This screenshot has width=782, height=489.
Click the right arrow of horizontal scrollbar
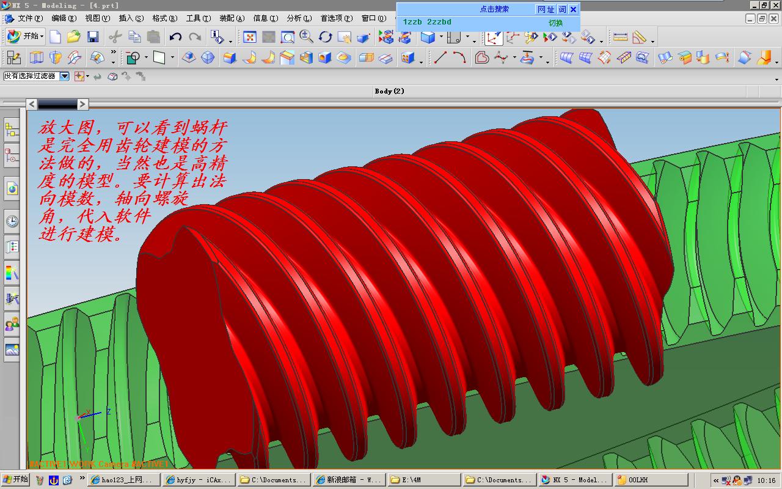click(x=82, y=105)
